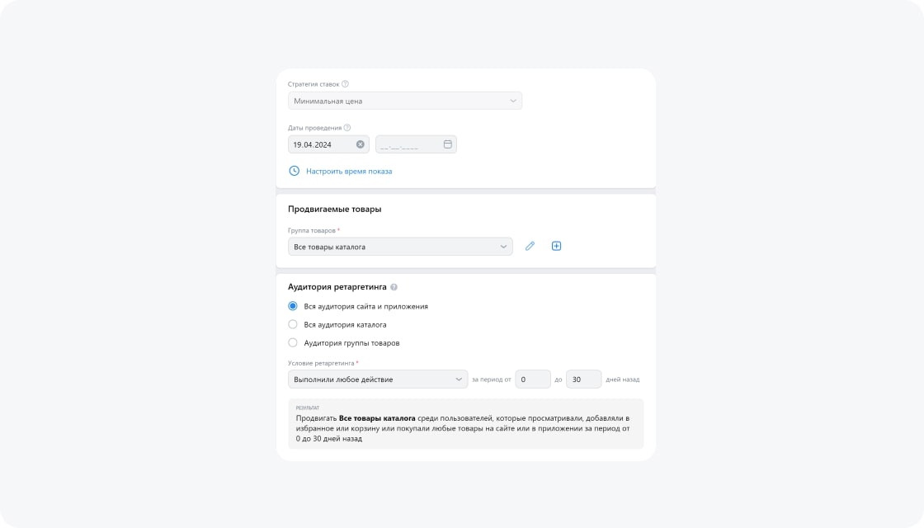
Task: Choose Аудитория группы товаров radio button
Action: tap(293, 343)
